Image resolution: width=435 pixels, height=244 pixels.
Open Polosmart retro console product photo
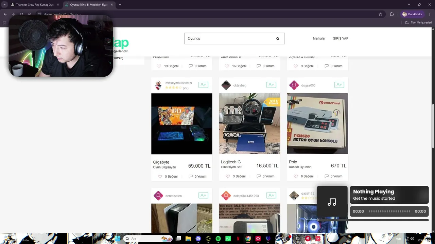[x=318, y=124]
